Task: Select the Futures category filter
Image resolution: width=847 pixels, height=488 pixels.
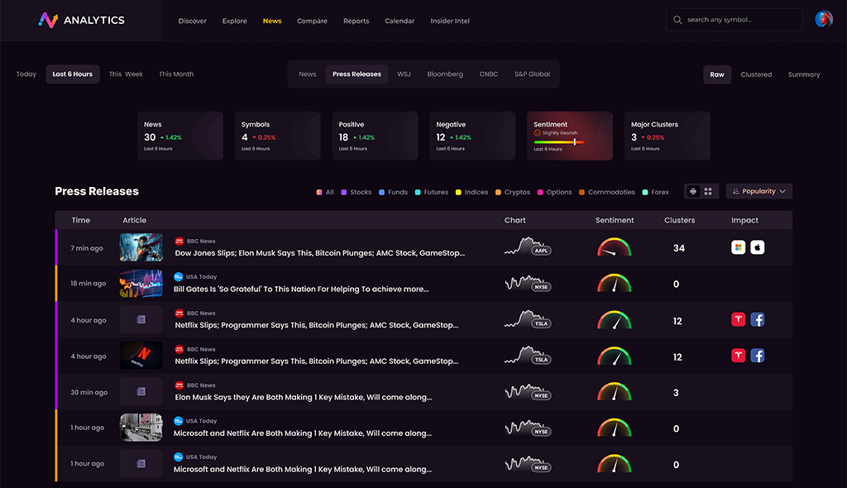Action: 432,192
